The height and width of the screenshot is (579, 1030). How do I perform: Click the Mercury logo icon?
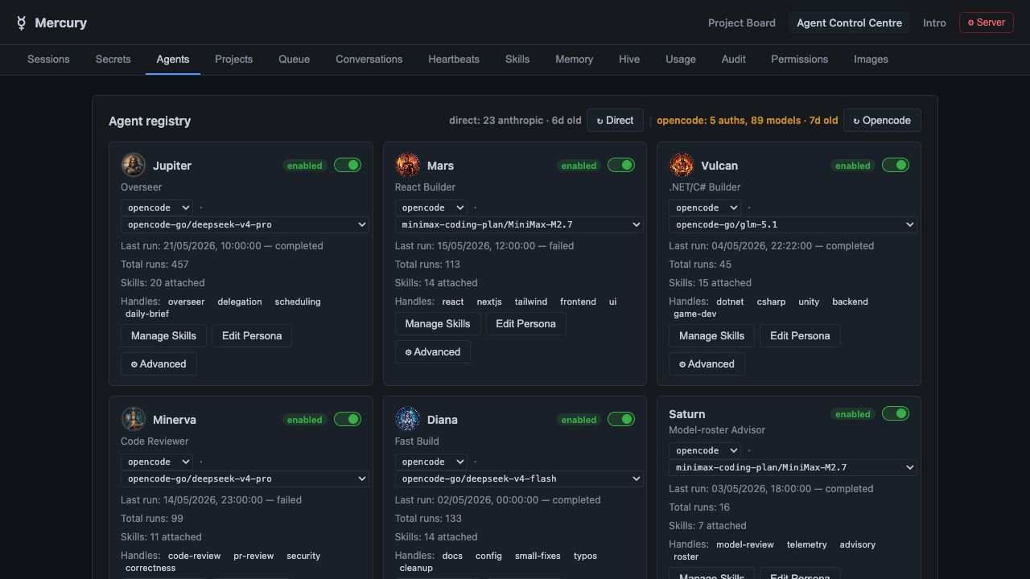pos(21,23)
